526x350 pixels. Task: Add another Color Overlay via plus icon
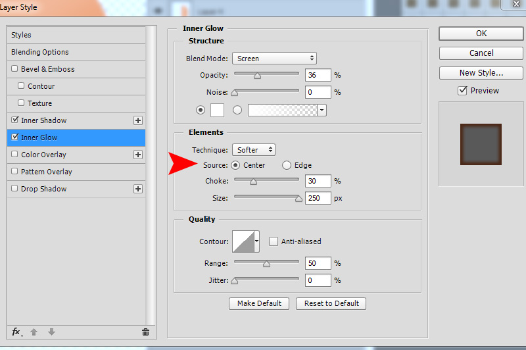click(138, 155)
